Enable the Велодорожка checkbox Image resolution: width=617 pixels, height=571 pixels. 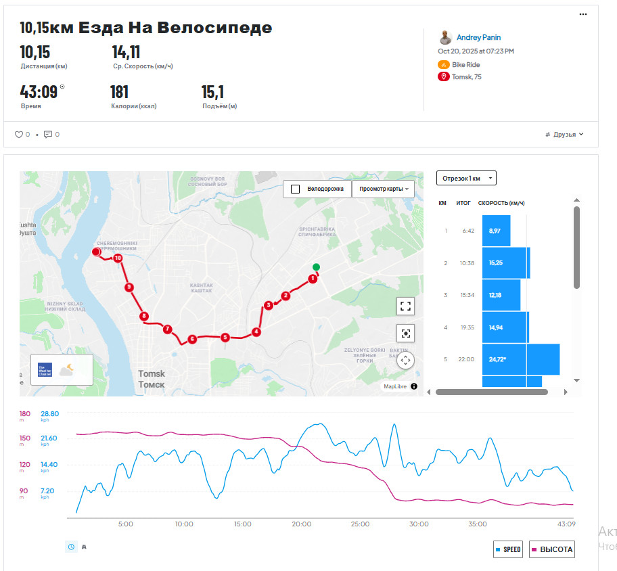coord(295,189)
